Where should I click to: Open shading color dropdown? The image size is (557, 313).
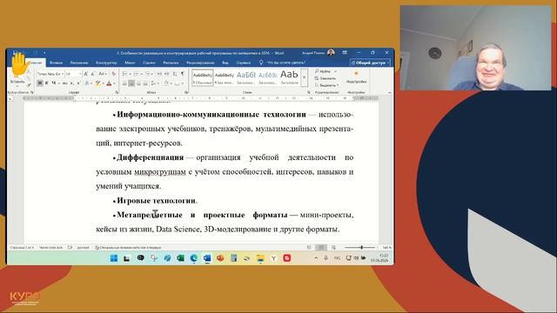point(171,83)
